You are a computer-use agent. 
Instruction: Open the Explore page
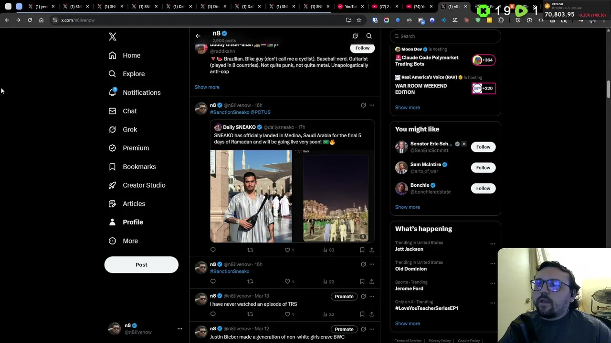pyautogui.click(x=126, y=74)
